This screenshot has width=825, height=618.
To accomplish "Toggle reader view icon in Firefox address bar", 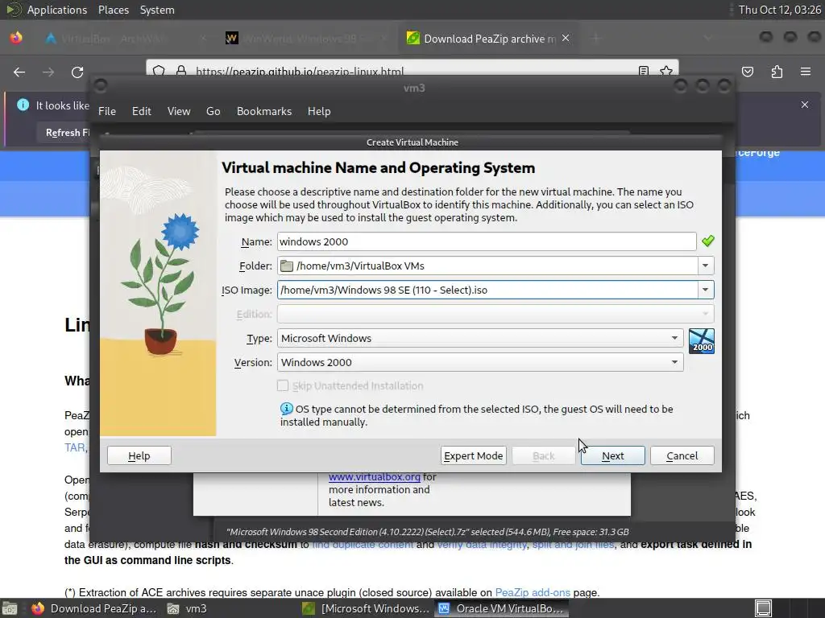I will (x=644, y=71).
